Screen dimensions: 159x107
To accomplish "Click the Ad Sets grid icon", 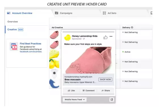I will pos(104,13).
